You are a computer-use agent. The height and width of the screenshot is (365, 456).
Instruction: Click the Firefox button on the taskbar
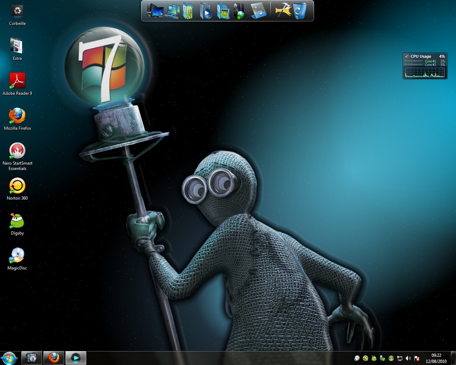[x=54, y=358]
